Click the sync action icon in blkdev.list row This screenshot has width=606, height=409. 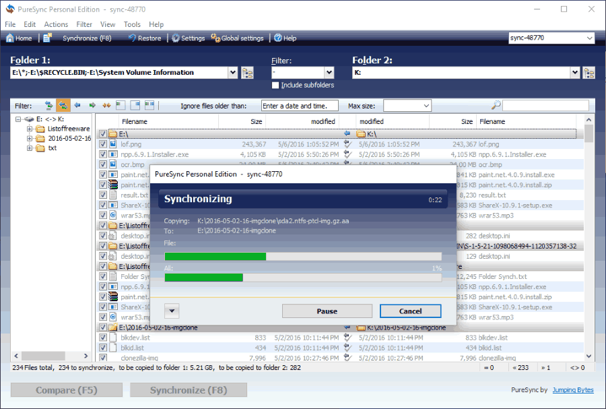coord(347,338)
